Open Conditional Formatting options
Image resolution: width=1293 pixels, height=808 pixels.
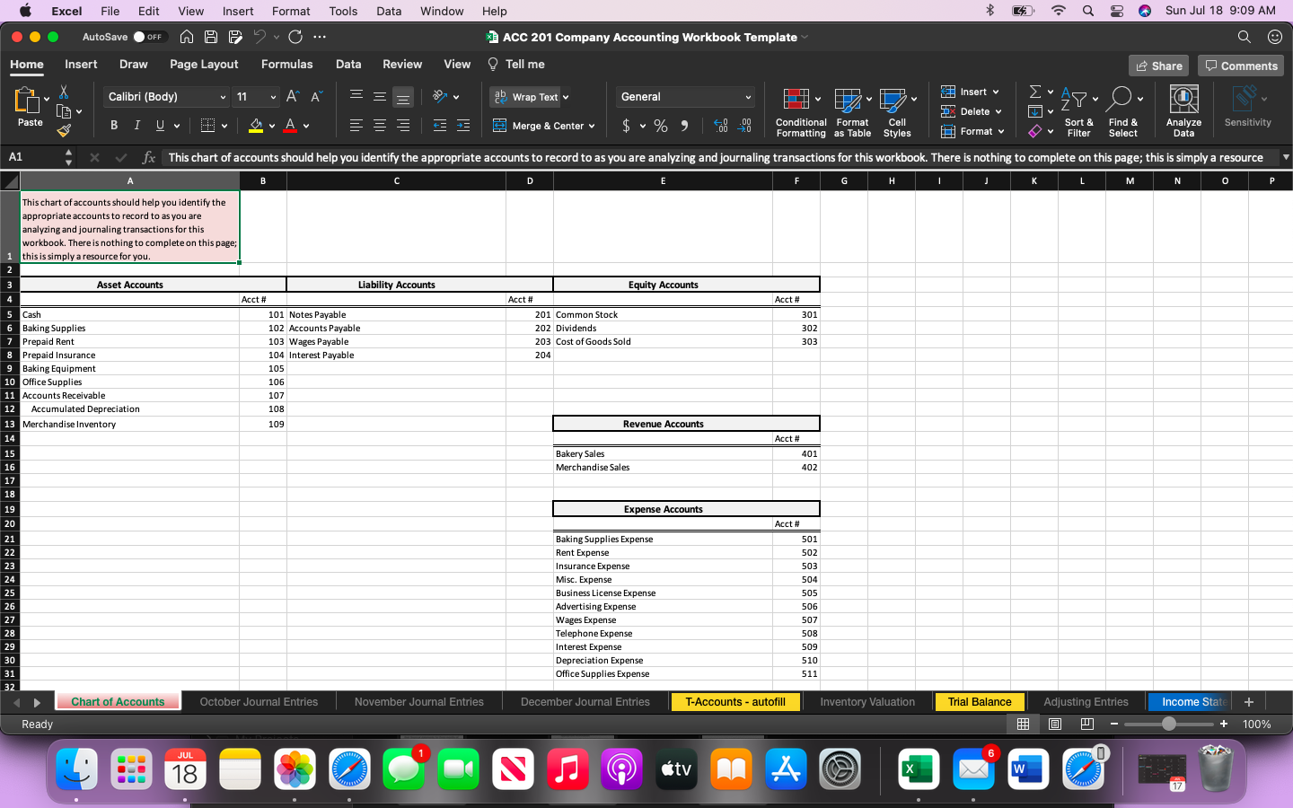tap(800, 111)
